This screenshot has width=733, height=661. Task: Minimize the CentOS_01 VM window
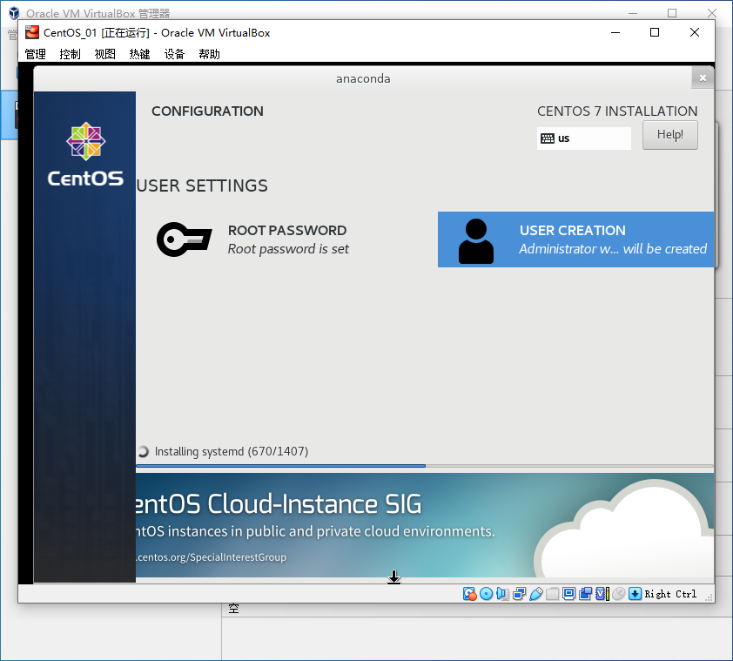tap(615, 32)
